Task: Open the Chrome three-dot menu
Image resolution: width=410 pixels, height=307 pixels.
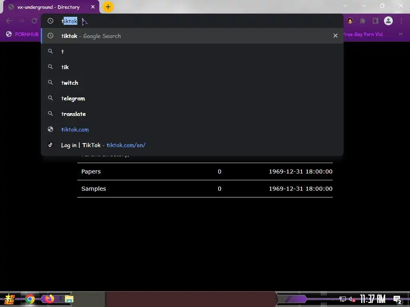Action: click(401, 21)
